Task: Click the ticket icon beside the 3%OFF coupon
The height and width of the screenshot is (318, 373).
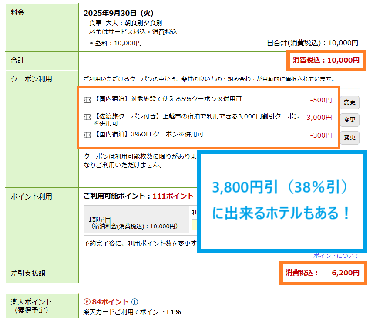Action: click(x=87, y=135)
